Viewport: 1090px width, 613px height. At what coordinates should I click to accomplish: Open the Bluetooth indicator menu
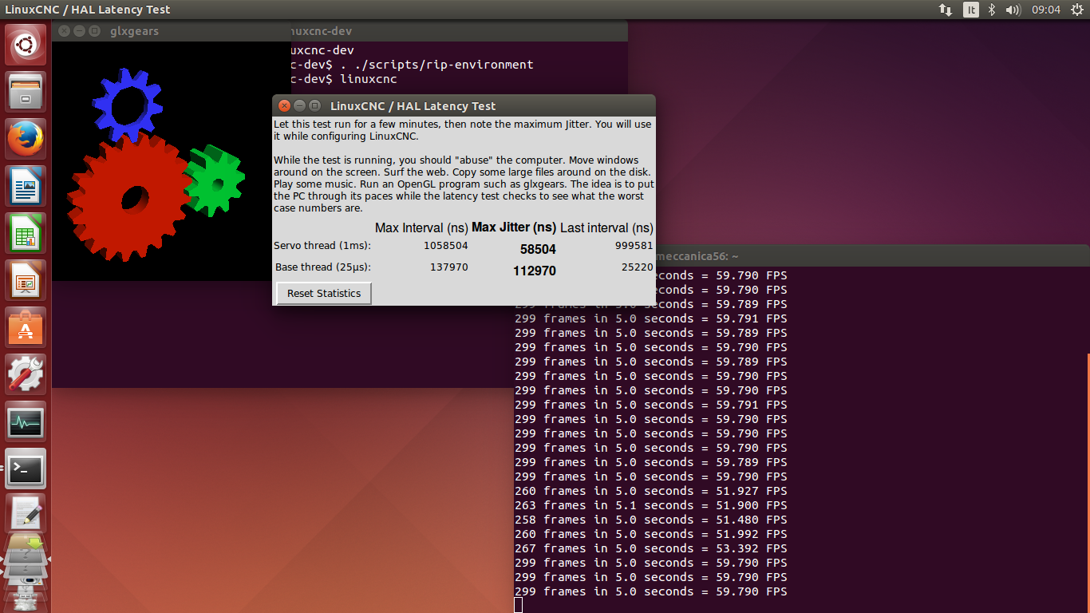coord(992,10)
